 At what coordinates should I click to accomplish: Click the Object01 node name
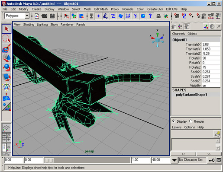180,40
